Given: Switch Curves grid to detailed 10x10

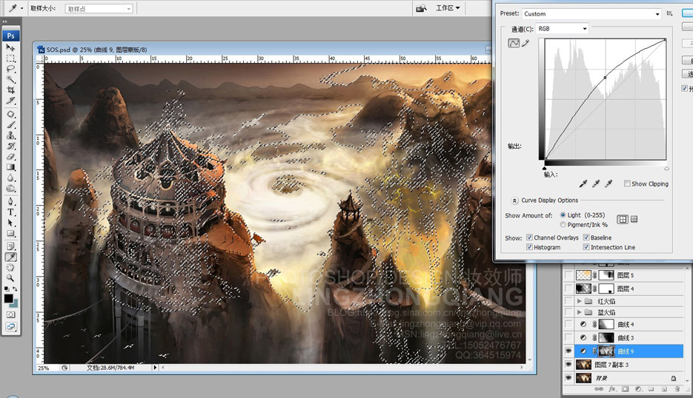Looking at the screenshot, I should (x=634, y=219).
